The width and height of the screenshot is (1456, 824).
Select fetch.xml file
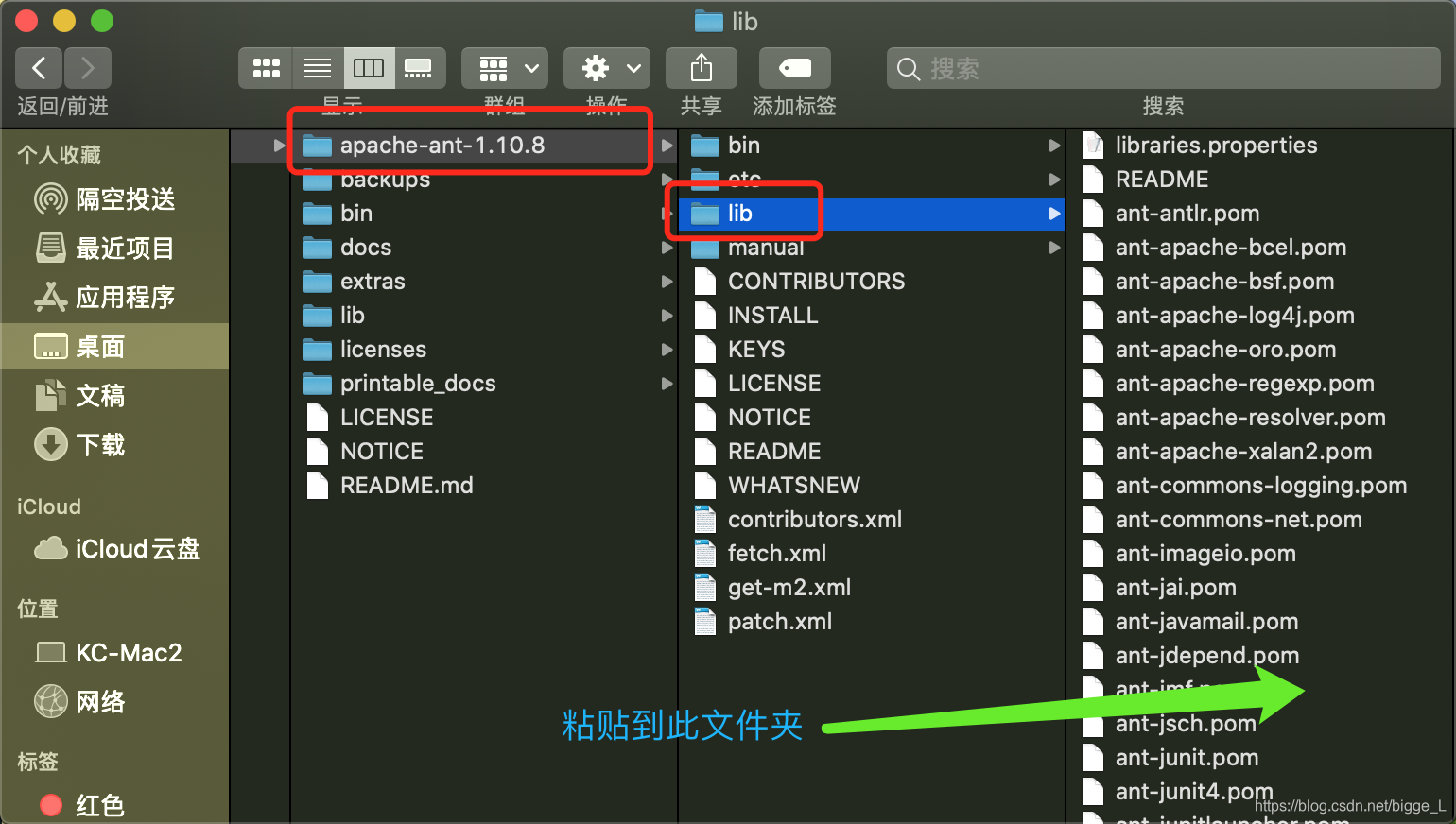point(872,554)
